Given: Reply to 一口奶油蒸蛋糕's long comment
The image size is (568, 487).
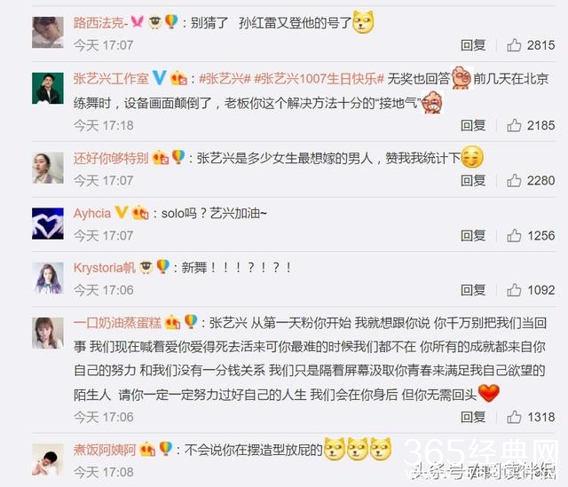Looking at the screenshot, I should pyautogui.click(x=473, y=417).
